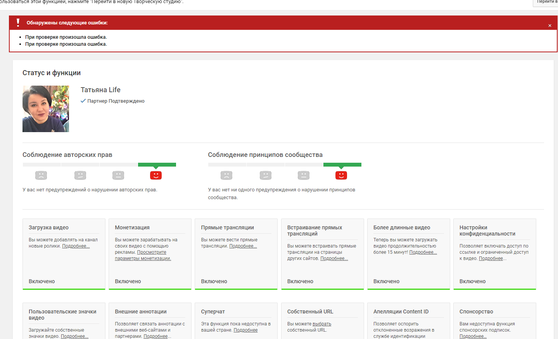This screenshot has height=339, width=558.
Task: Click the Монетизация card title
Action: point(132,227)
